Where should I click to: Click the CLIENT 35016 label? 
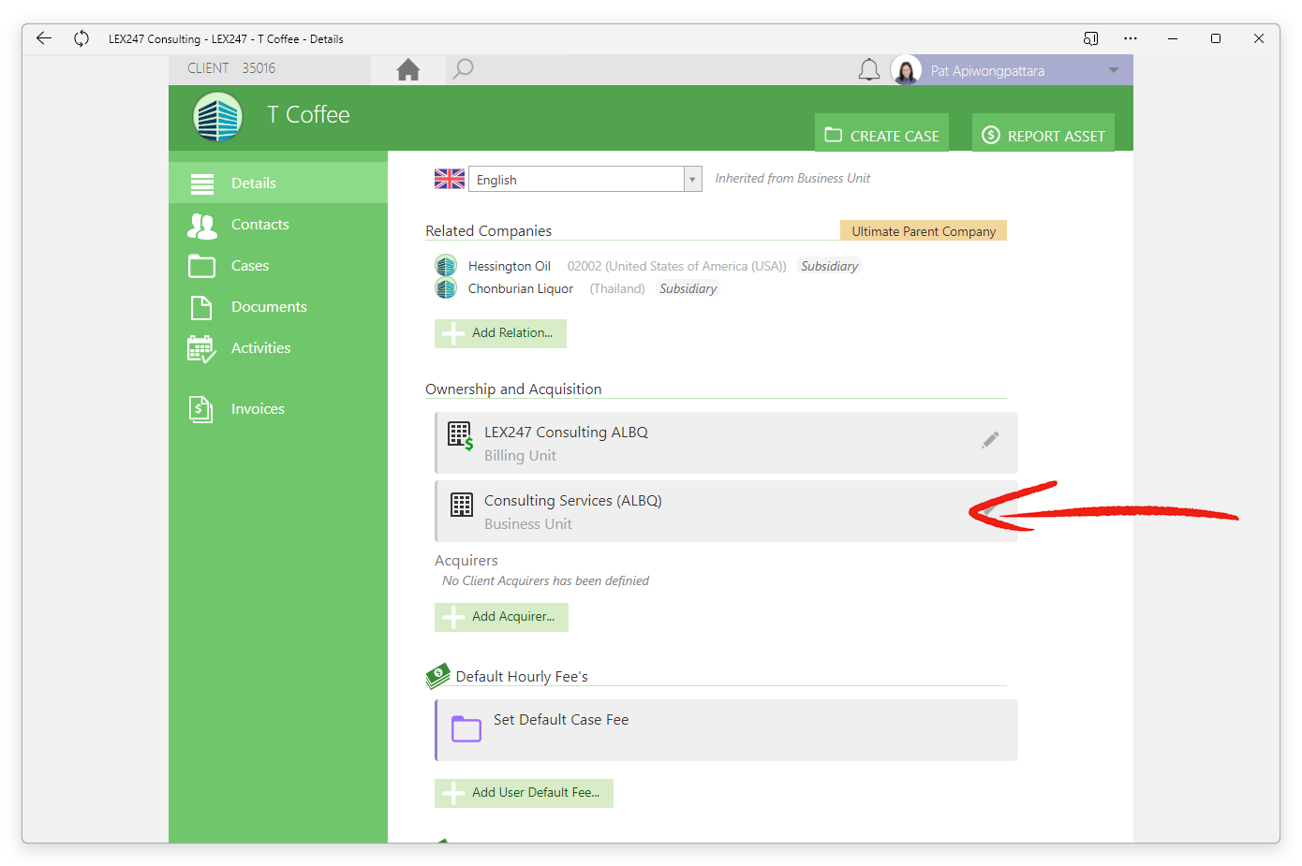pyautogui.click(x=231, y=68)
